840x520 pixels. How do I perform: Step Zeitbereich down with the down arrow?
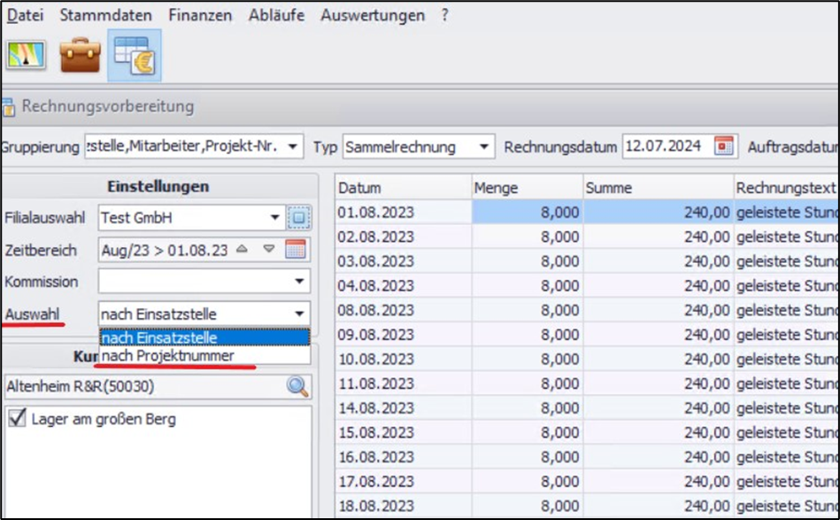(269, 250)
